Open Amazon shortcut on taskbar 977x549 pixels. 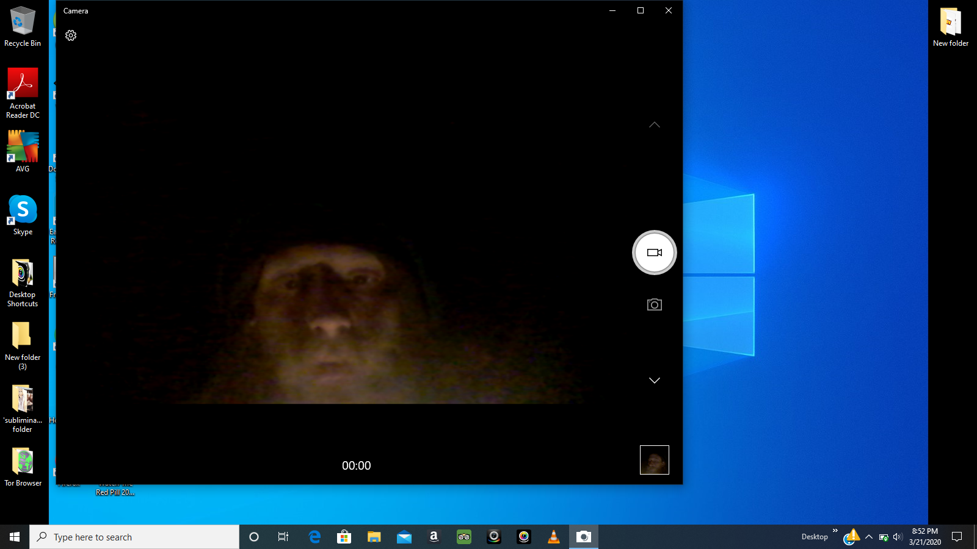coord(434,537)
